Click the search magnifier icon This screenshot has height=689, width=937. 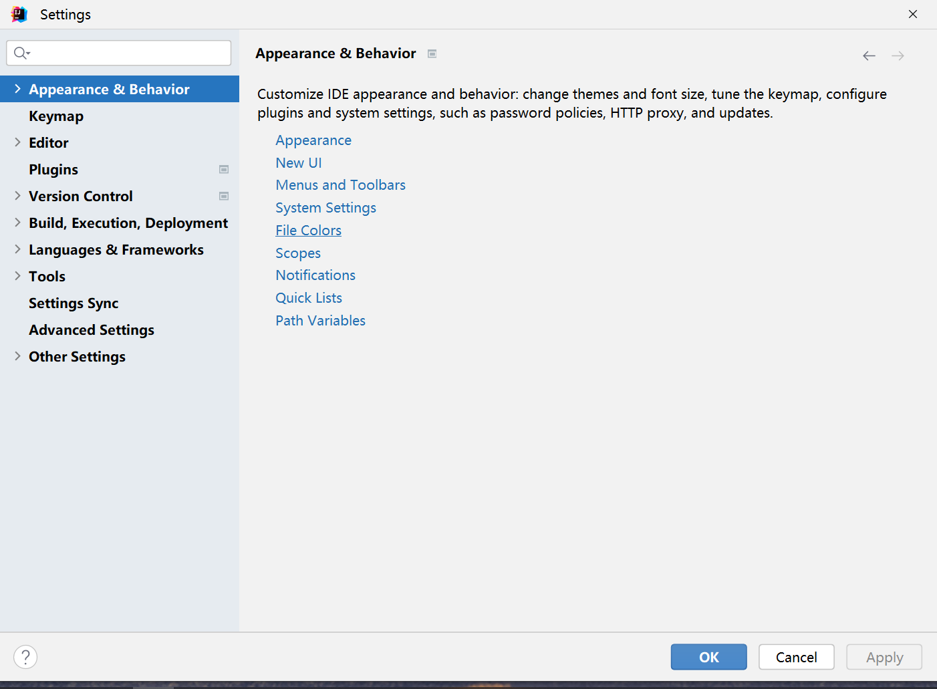tap(21, 53)
